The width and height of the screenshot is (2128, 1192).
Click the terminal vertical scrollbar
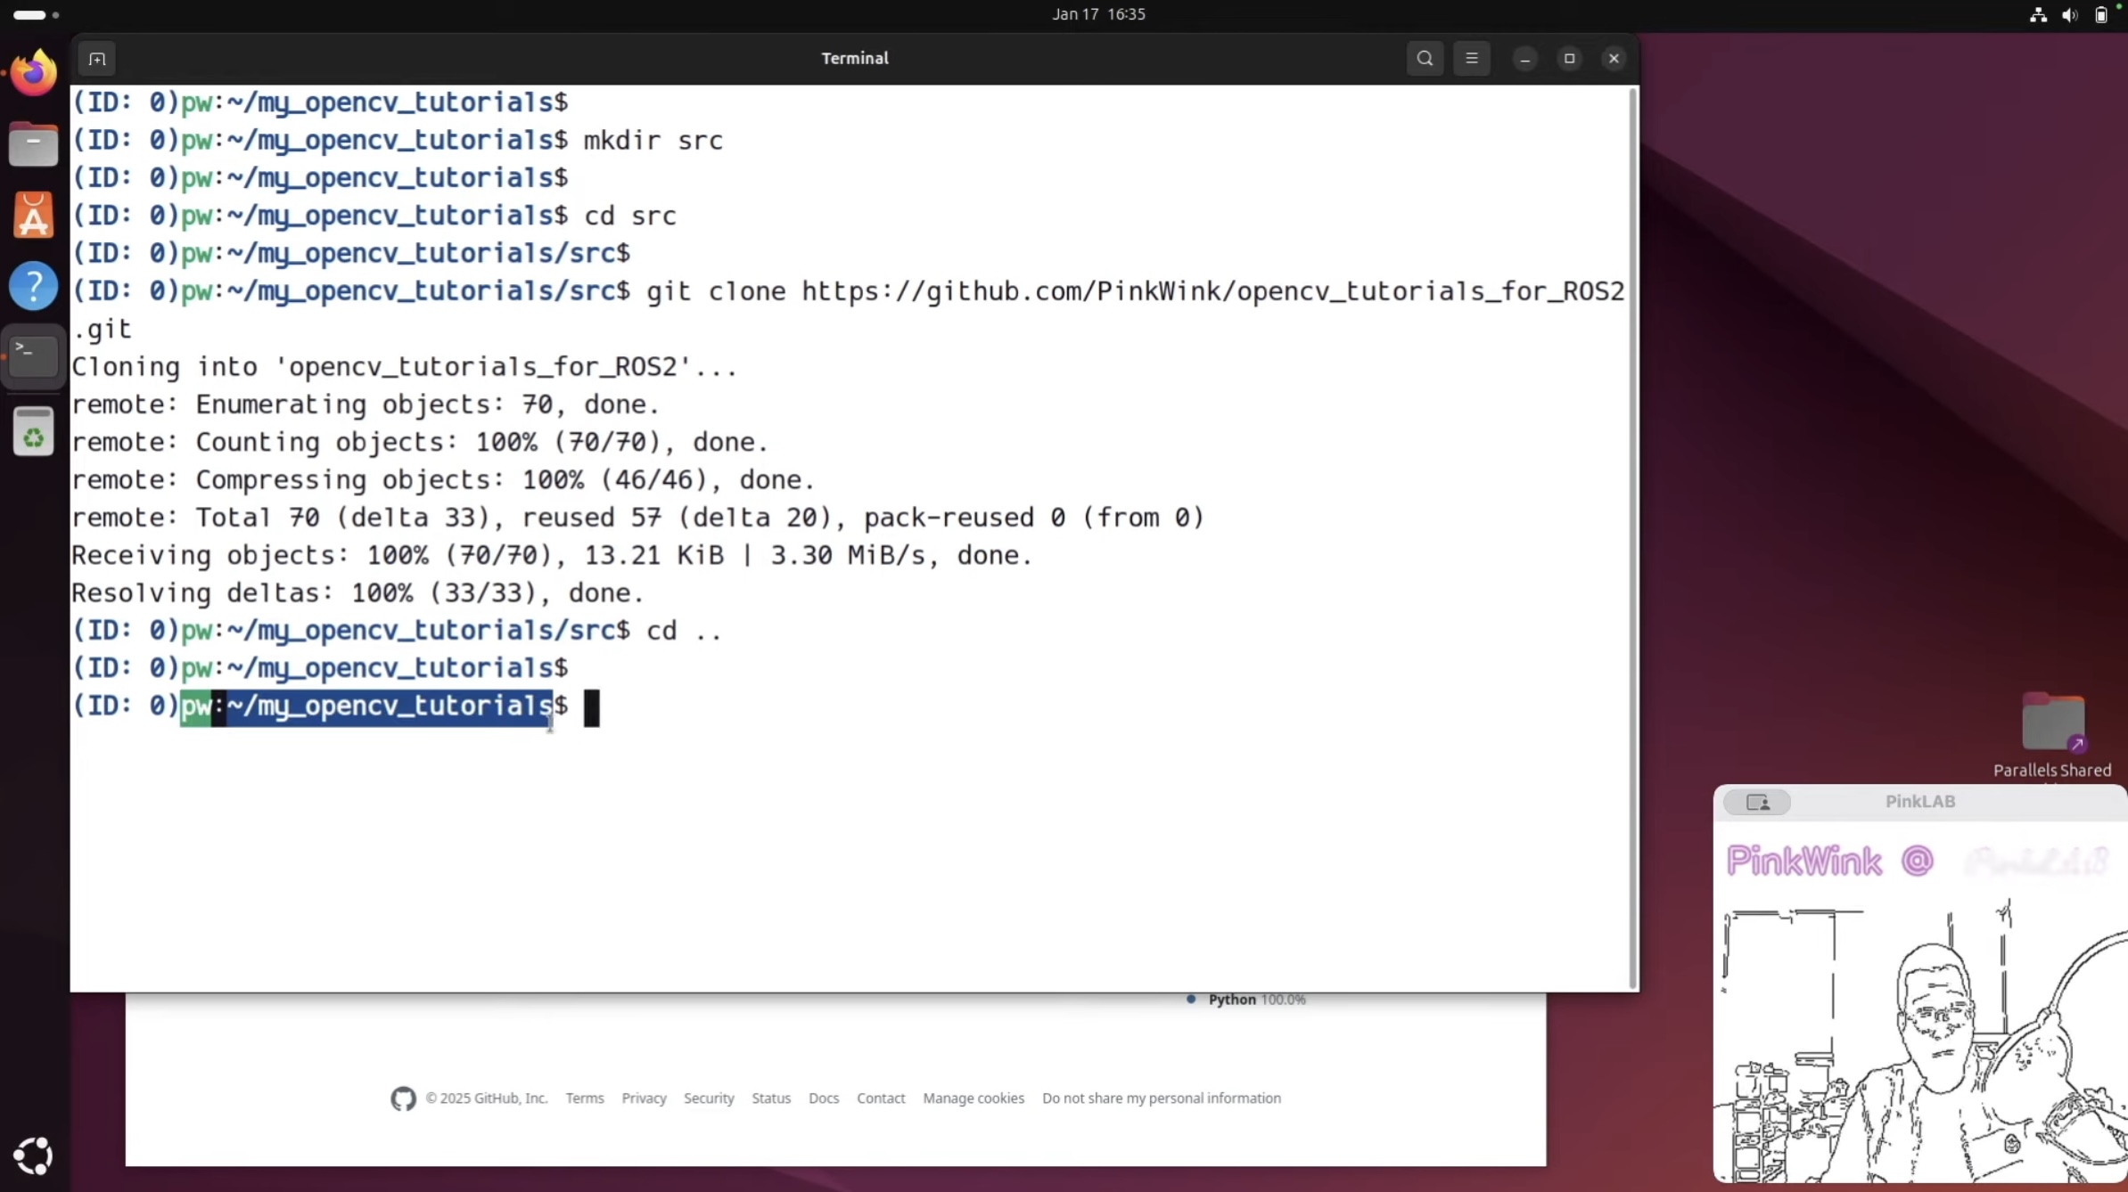tap(1633, 535)
